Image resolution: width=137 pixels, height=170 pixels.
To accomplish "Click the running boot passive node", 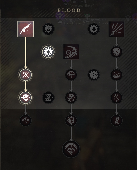I will pos(117,120).
